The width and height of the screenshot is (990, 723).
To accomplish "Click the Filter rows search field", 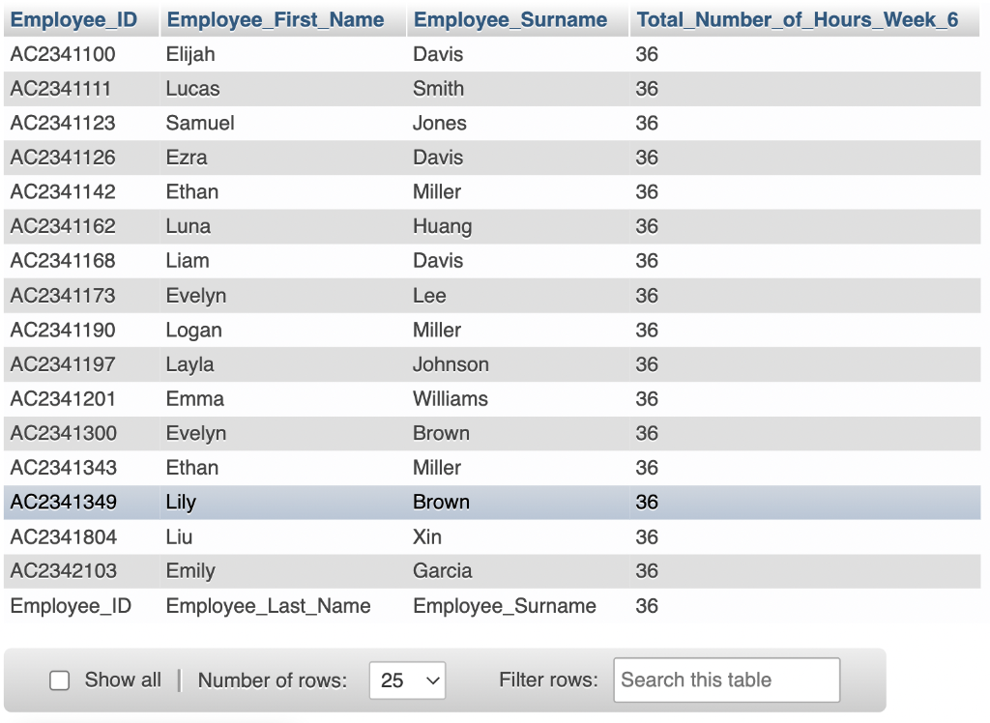I will pyautogui.click(x=725, y=680).
